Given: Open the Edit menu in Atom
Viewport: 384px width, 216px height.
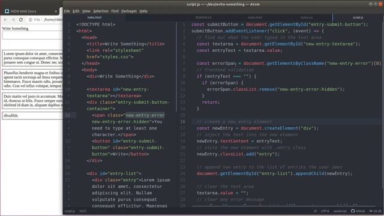Looking at the screenshot, I should tap(76, 11).
